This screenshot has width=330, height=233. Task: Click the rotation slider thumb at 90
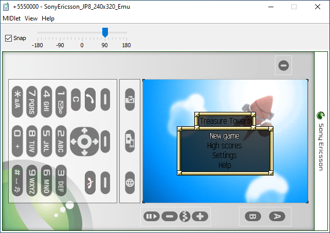[105, 32]
